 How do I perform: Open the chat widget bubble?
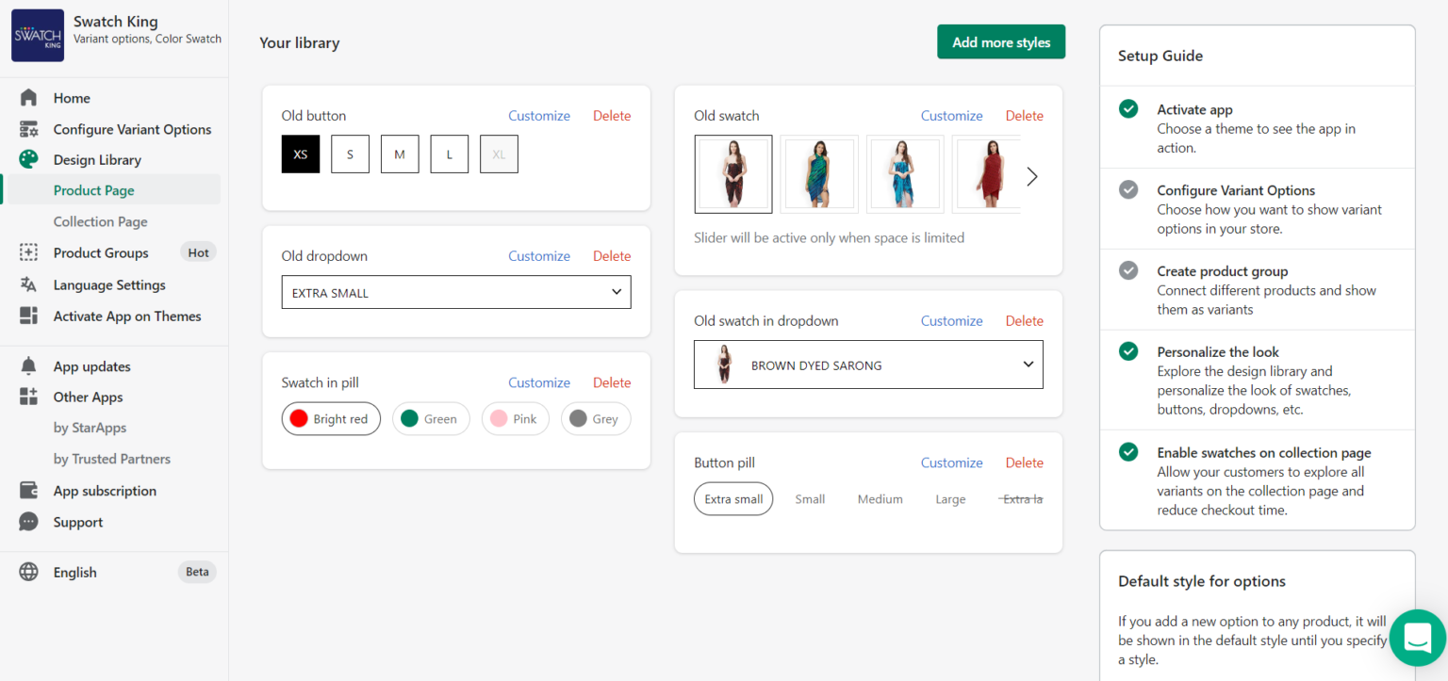1417,638
